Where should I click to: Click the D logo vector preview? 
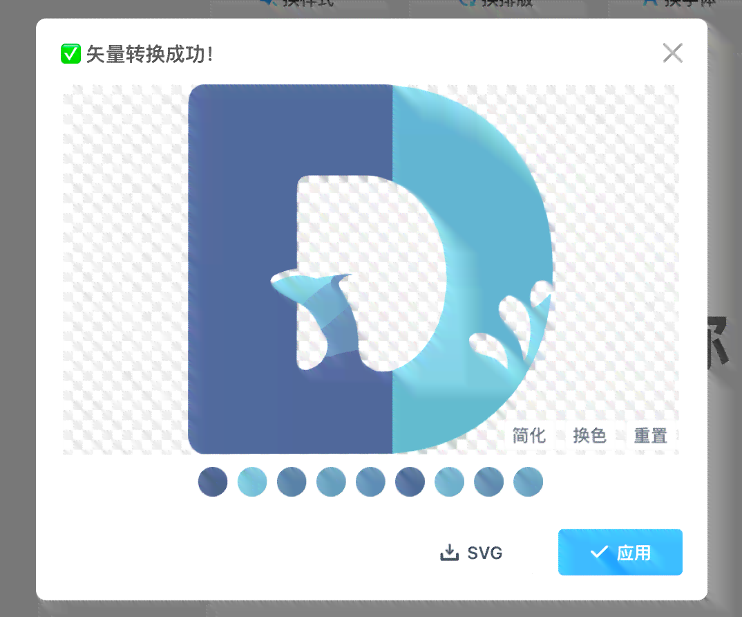click(370, 268)
